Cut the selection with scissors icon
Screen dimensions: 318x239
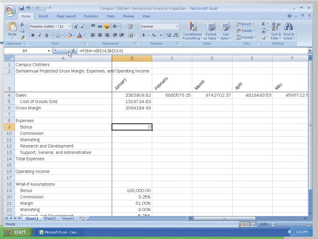pos(22,24)
